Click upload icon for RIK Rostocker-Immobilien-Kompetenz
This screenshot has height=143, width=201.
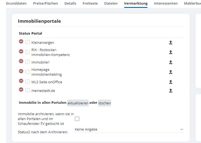171,52
